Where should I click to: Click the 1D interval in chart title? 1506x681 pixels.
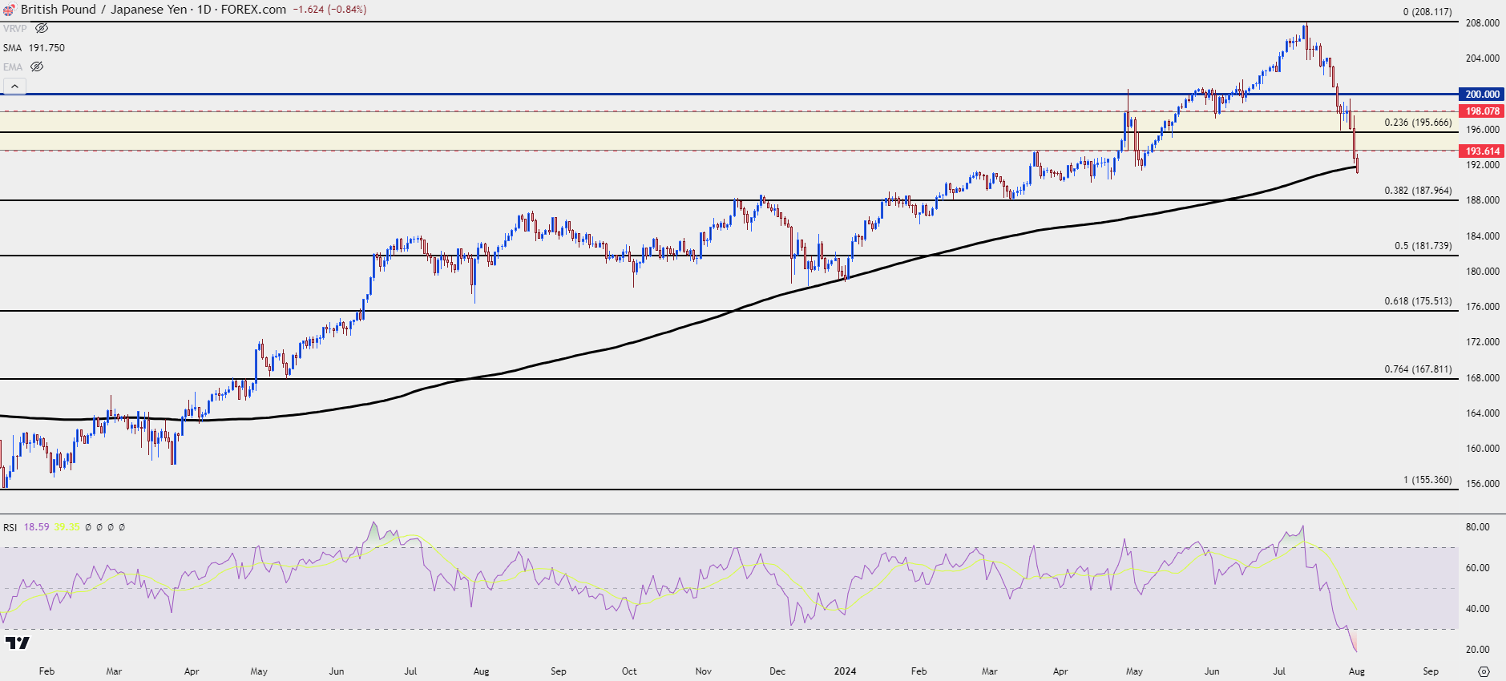point(204,10)
